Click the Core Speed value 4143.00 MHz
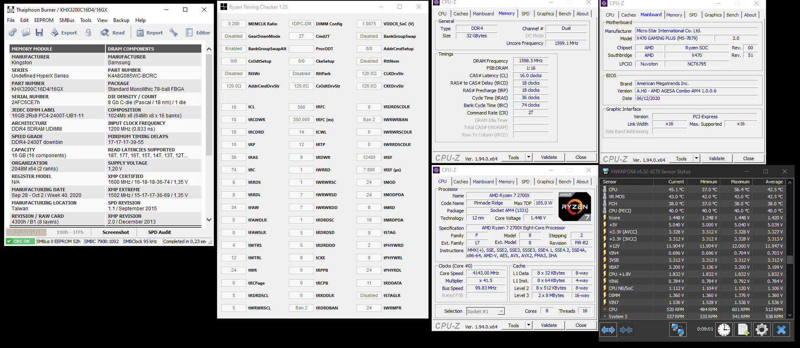Screen dimensions: 800x348 click(x=486, y=273)
